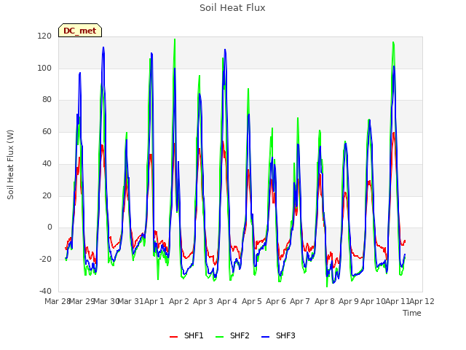Click the 0 y-axis tick label
The width and height of the screenshot is (466, 350).
tap(50, 227)
